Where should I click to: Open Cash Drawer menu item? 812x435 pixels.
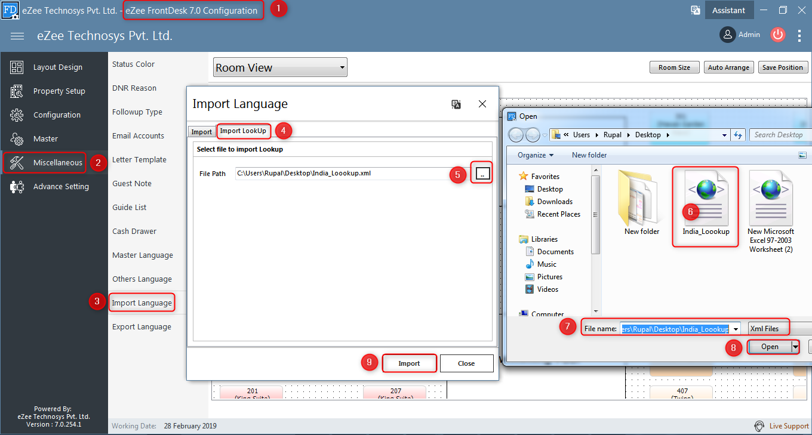click(134, 231)
